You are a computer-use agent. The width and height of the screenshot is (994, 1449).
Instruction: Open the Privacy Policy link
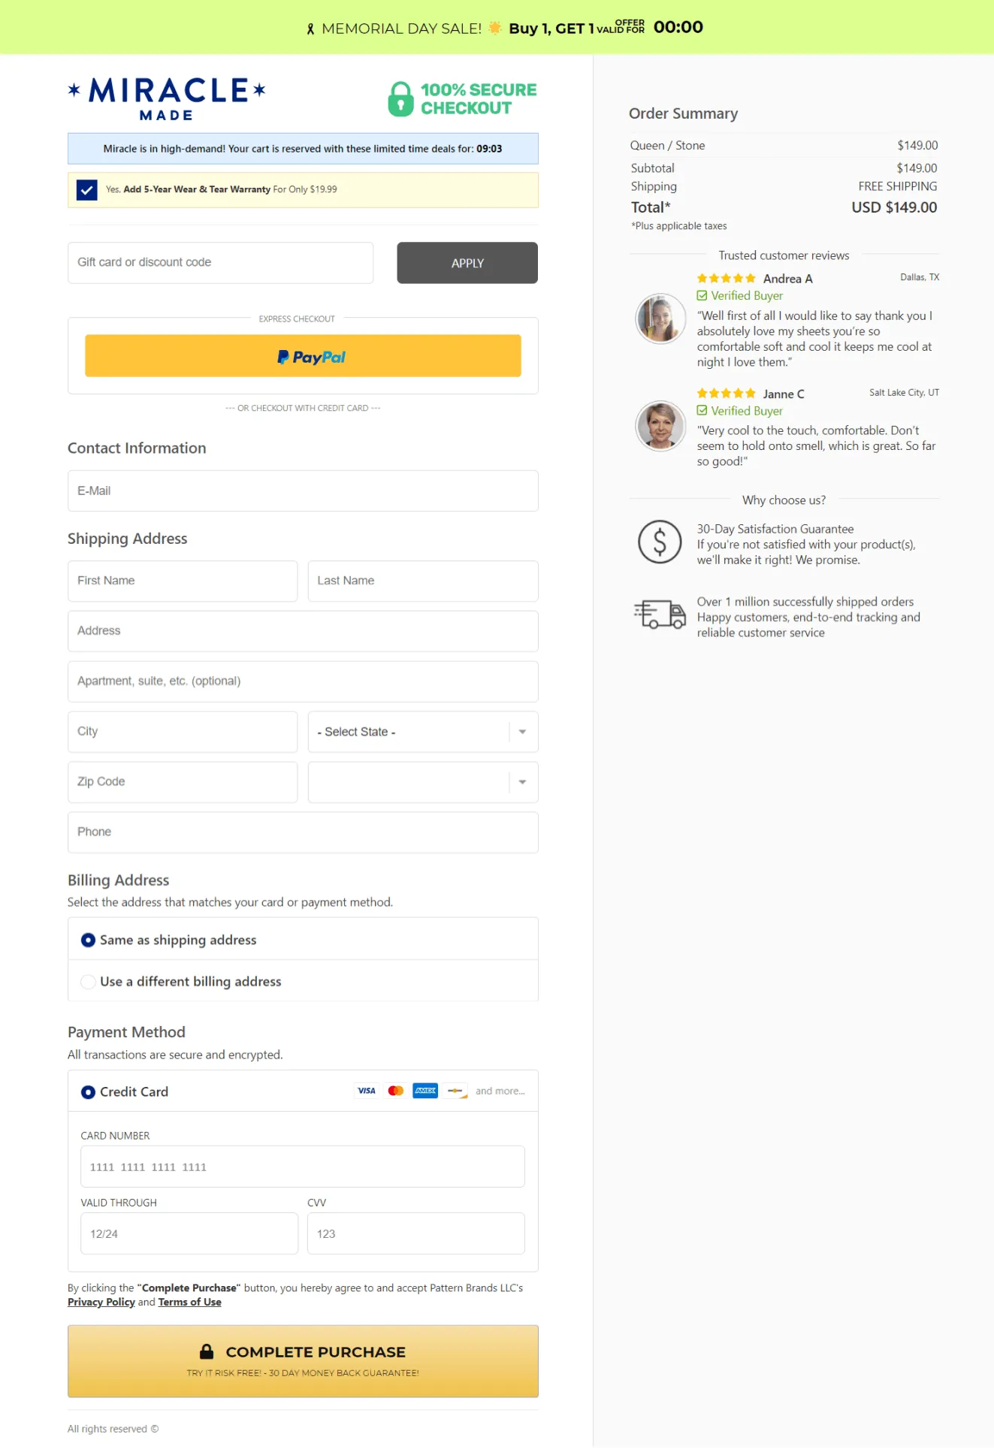(x=101, y=1302)
